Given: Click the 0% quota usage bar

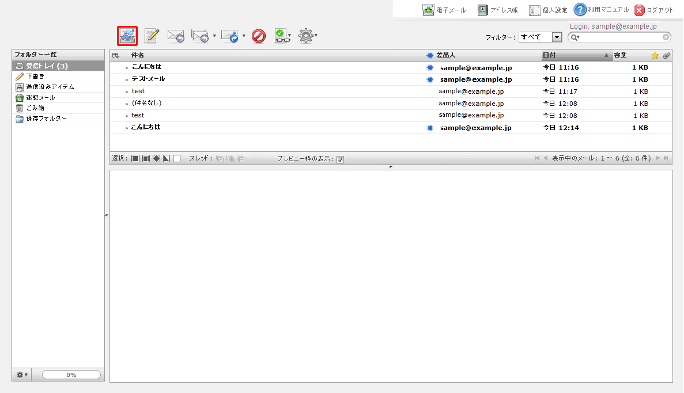Looking at the screenshot, I should coord(71,375).
